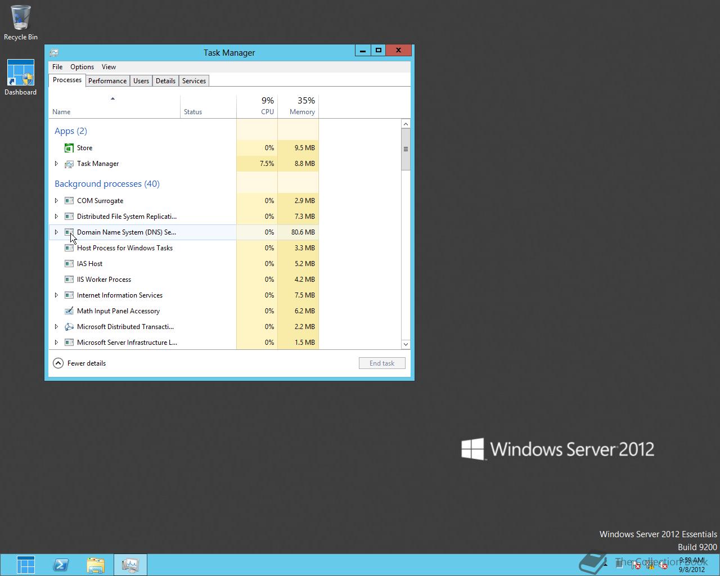Sort processes by the Name column
The width and height of the screenshot is (720, 576).
tap(115, 106)
